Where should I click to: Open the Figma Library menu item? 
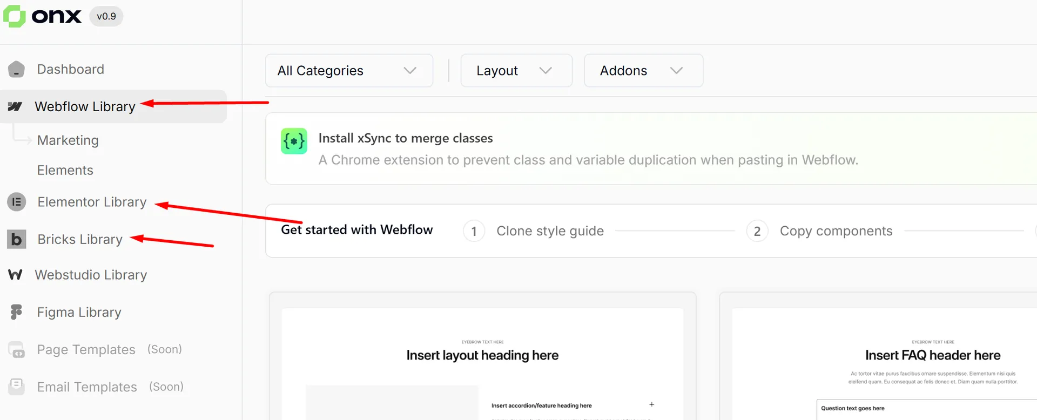[79, 312]
